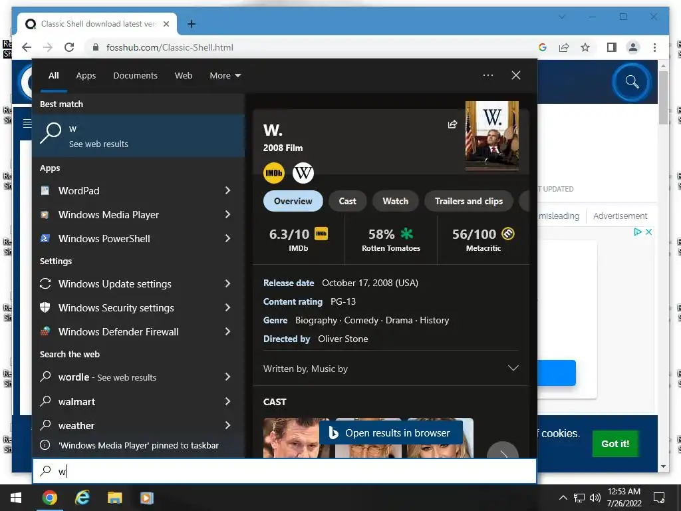Select the Watch pill
This screenshot has height=511, width=681.
(396, 201)
